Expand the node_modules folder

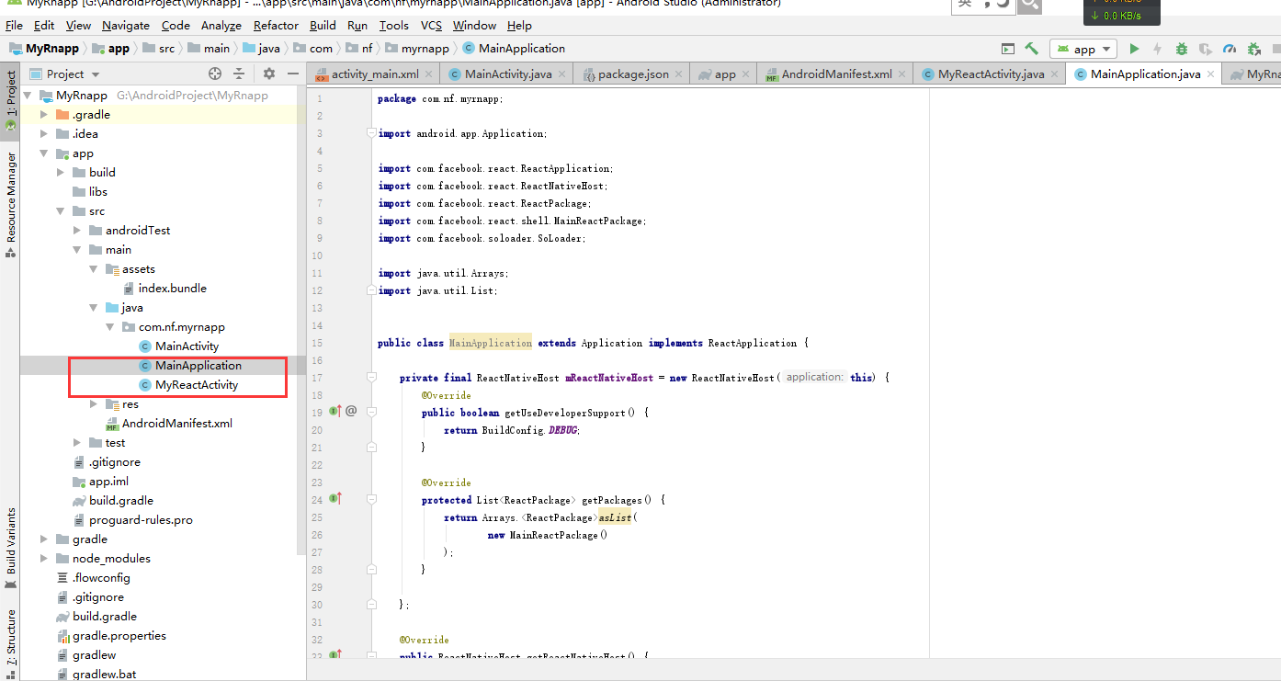point(43,559)
